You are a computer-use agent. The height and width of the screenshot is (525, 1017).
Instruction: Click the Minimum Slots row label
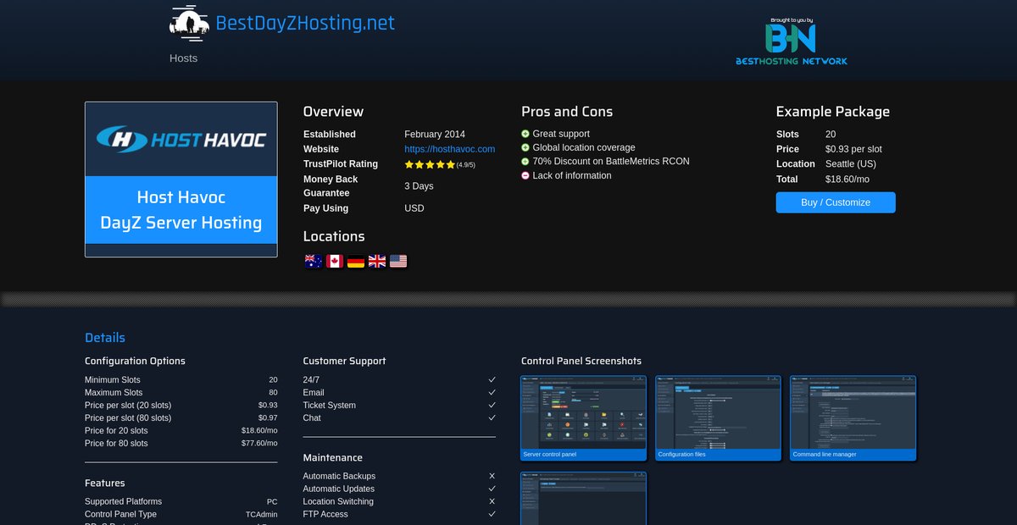(113, 380)
